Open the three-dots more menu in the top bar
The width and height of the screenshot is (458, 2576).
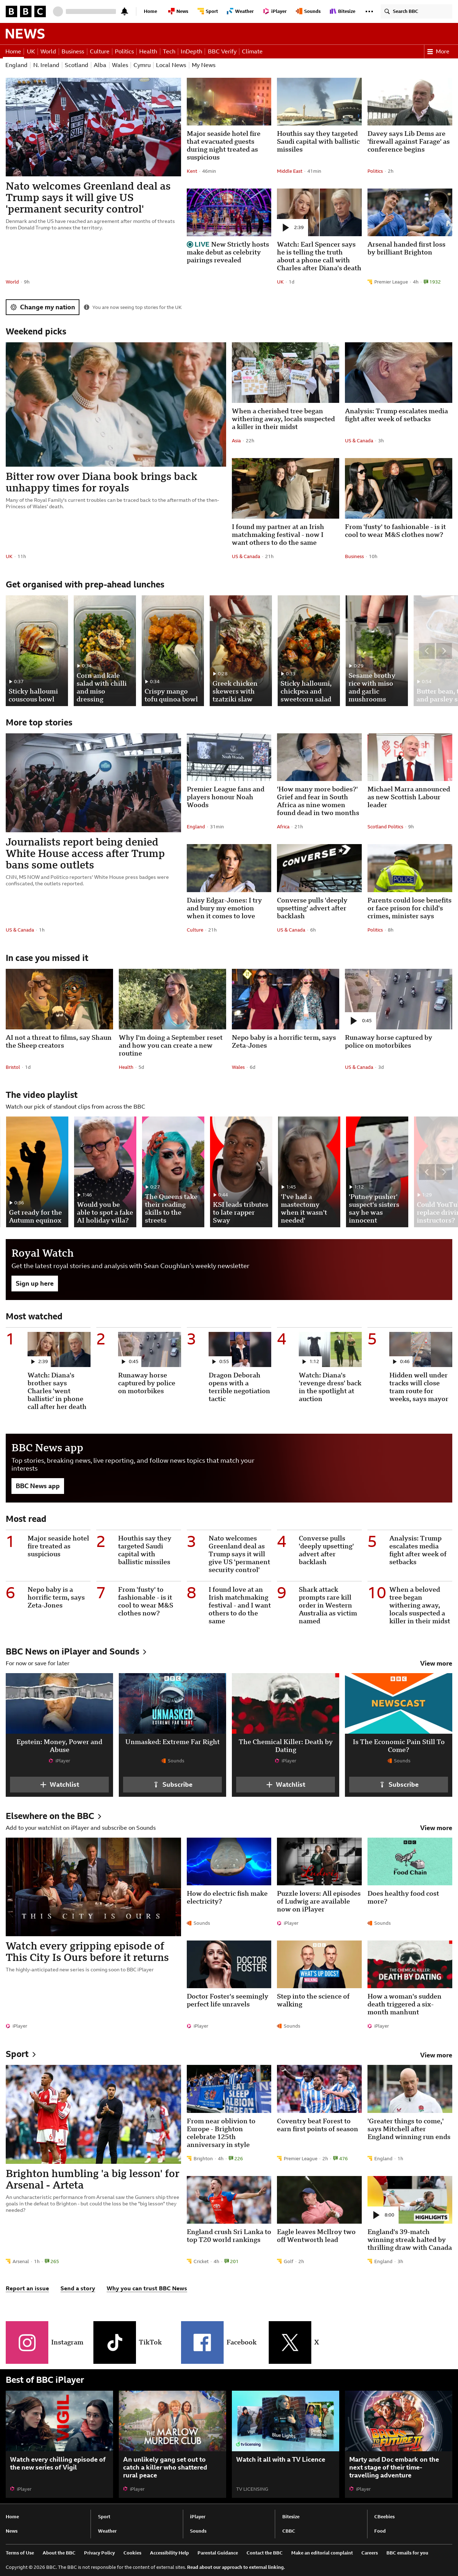coord(369,11)
